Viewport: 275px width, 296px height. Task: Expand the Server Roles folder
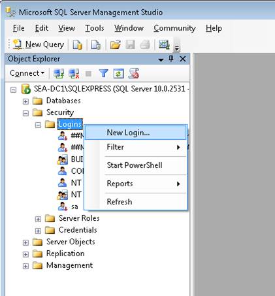point(38,219)
